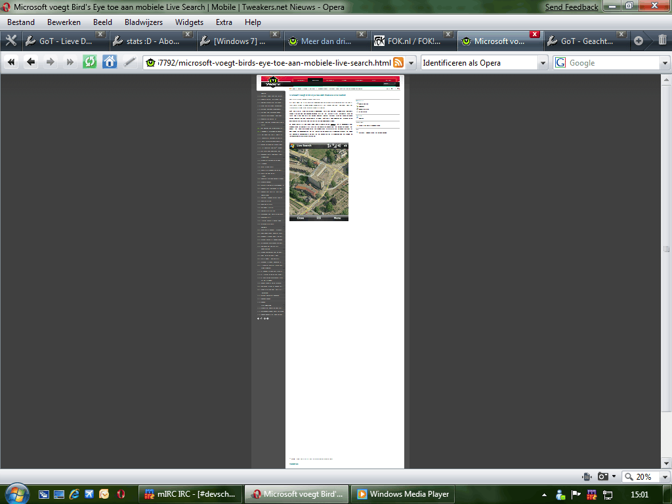Open the Google search engines dropdown arrow
Screen dimensions: 672x504
665,62
